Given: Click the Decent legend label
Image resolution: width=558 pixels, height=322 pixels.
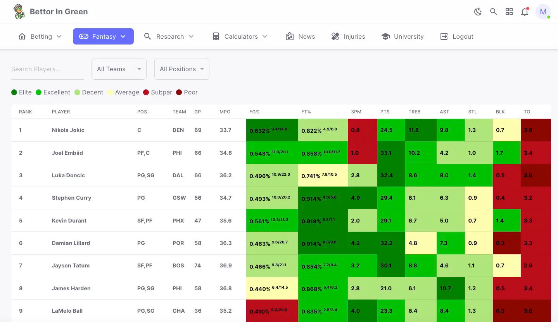Looking at the screenshot, I should (93, 92).
